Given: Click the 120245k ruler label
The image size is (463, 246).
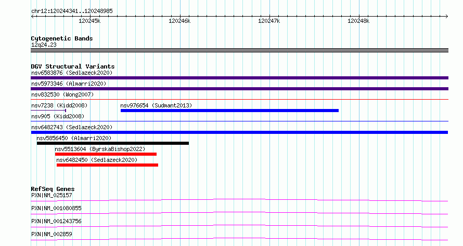Looking at the screenshot, I should click(89, 21).
